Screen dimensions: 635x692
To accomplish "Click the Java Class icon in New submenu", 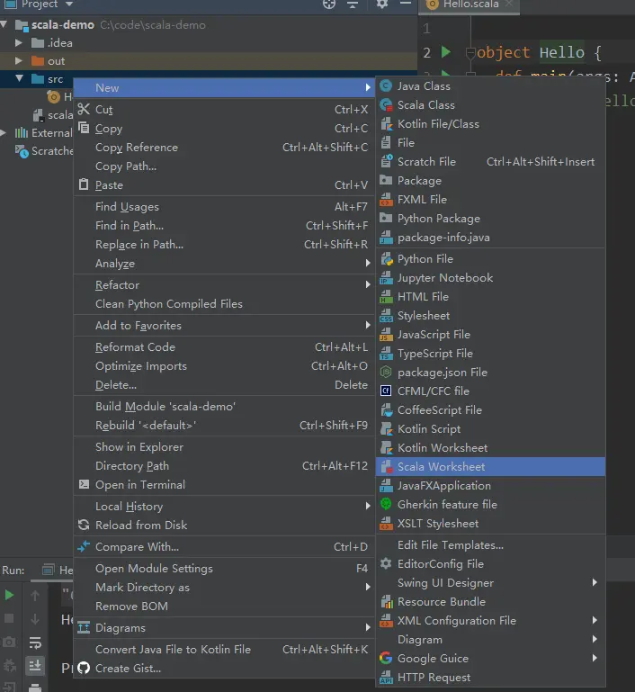I will click(386, 86).
